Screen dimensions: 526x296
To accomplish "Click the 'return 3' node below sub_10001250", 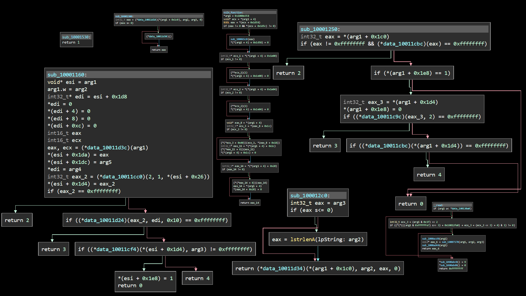I will pos(325,145).
